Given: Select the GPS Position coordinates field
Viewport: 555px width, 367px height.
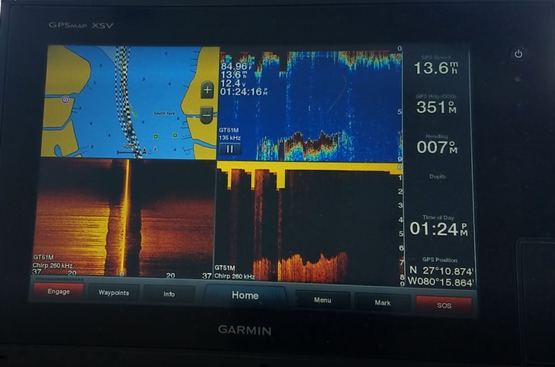Looking at the screenshot, I should (441, 273).
